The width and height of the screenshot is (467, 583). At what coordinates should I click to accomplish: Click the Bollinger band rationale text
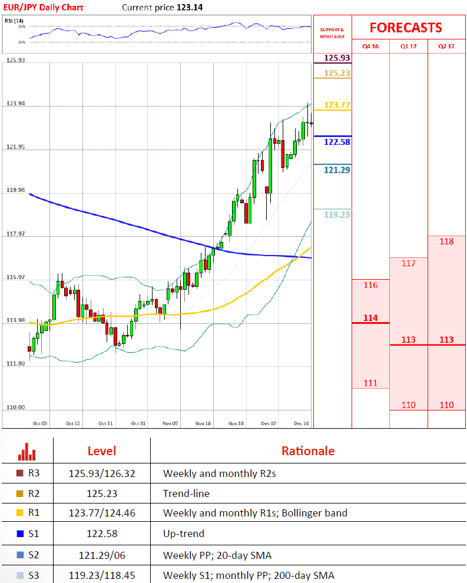click(314, 513)
